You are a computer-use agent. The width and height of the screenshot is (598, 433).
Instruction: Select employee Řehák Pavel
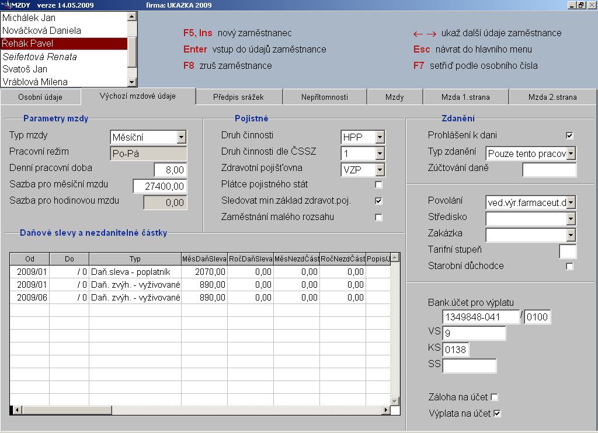[64, 43]
